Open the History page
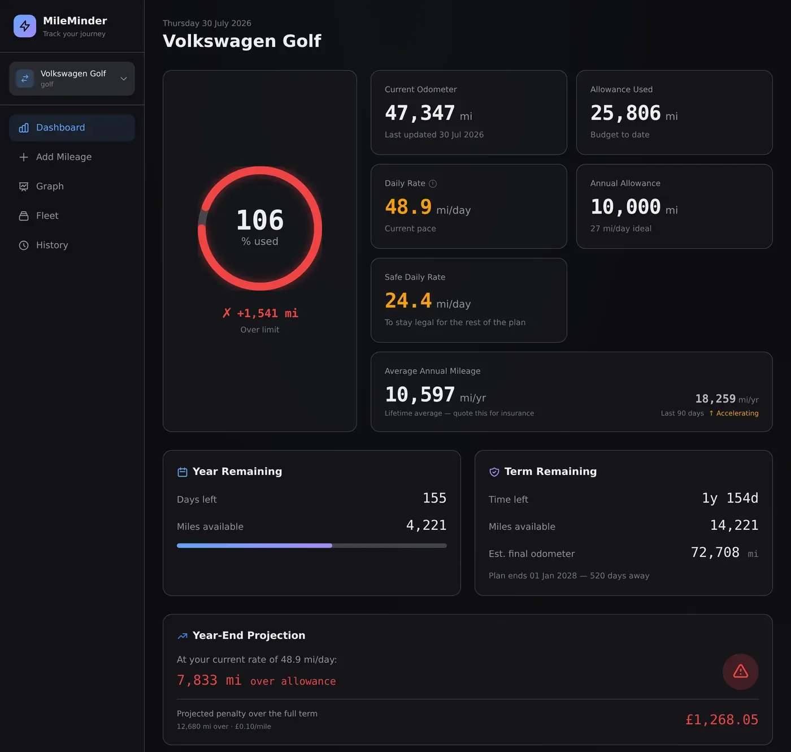The width and height of the screenshot is (791, 752). [72, 245]
